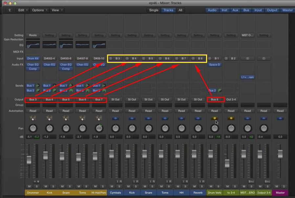Open the View menu
The image size is (295, 198).
(x=57, y=10)
